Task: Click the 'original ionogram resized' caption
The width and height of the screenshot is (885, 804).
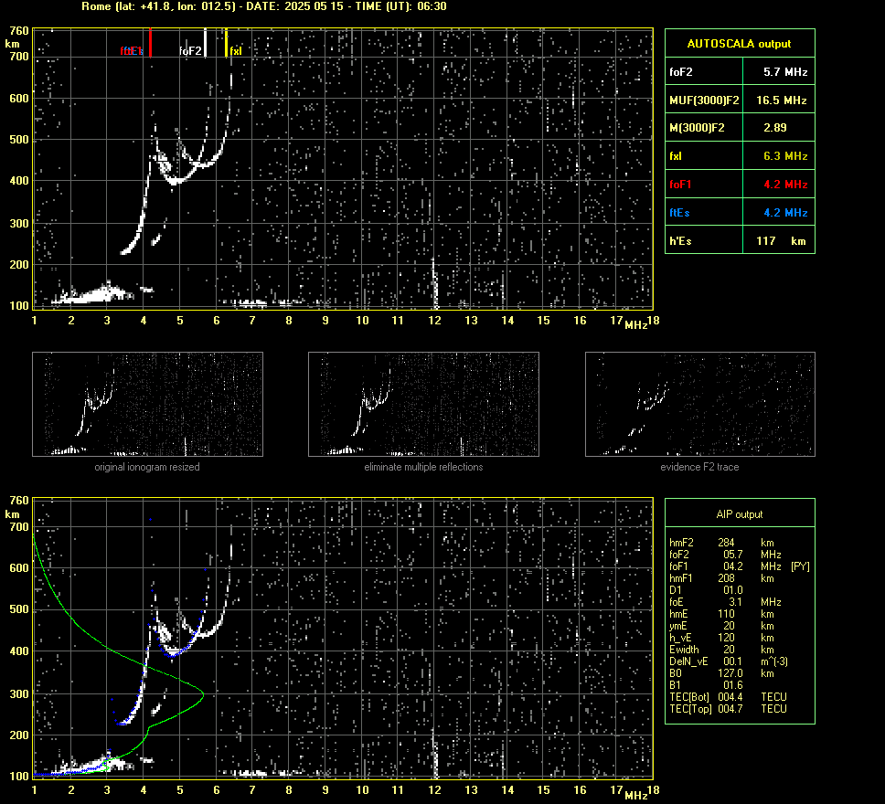Action: pyautogui.click(x=147, y=467)
